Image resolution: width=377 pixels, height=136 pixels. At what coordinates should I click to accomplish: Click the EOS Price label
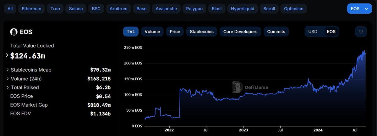click(21, 96)
